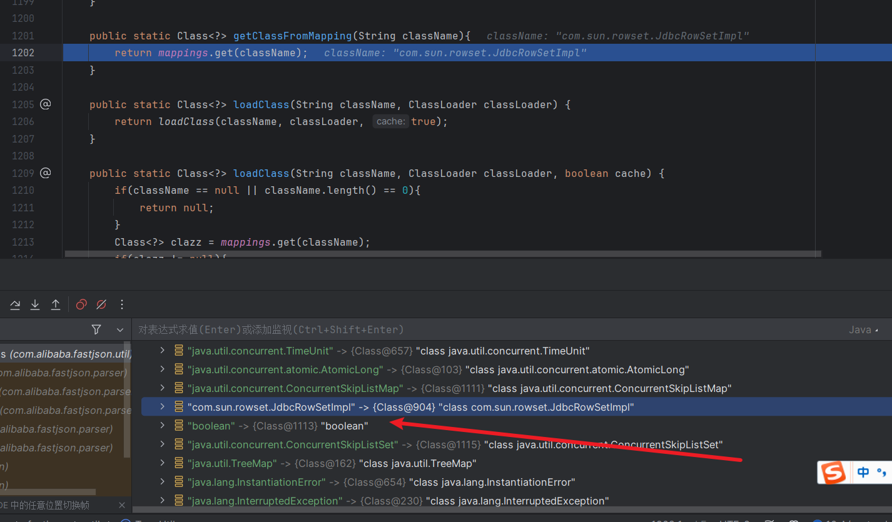
Task: Select the {Class@904} reference text
Action: pyautogui.click(x=404, y=407)
